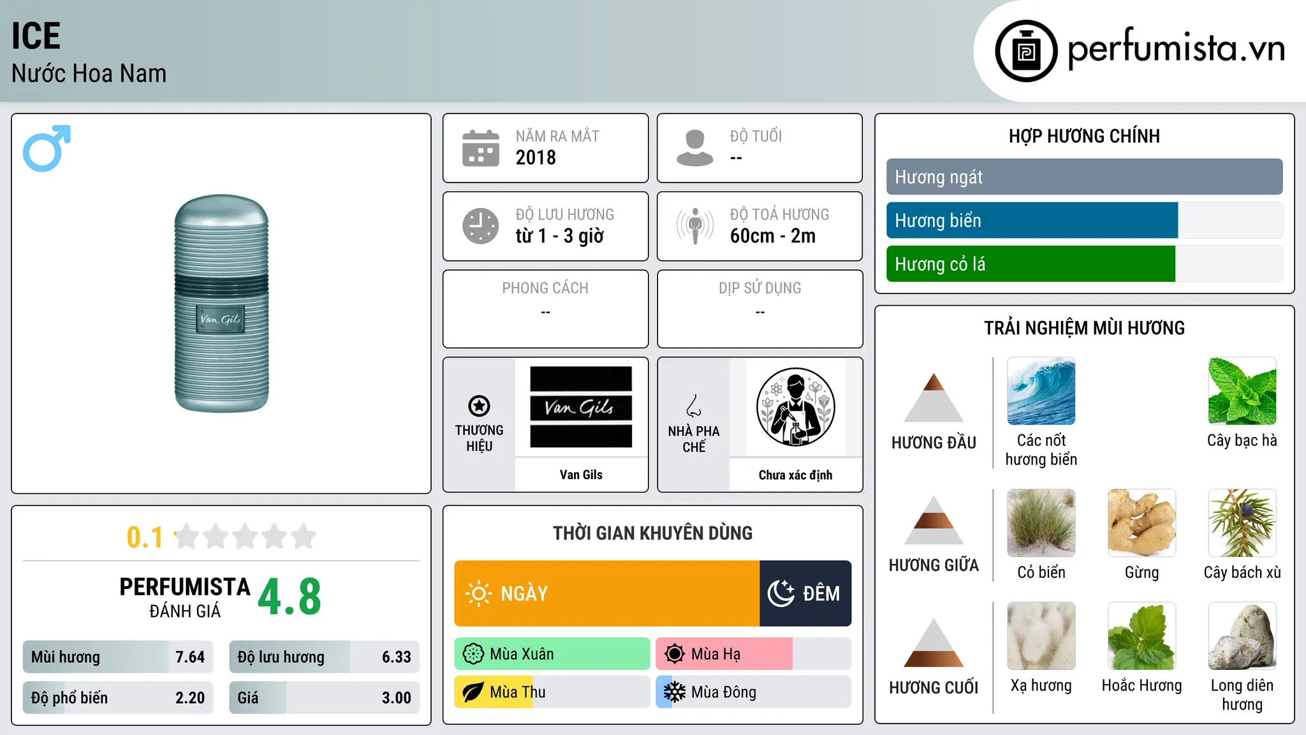Click the five-star rating row
The width and height of the screenshot is (1306, 735).
(x=246, y=537)
